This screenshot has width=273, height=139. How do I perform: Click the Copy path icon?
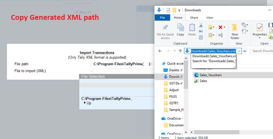pos(201,31)
